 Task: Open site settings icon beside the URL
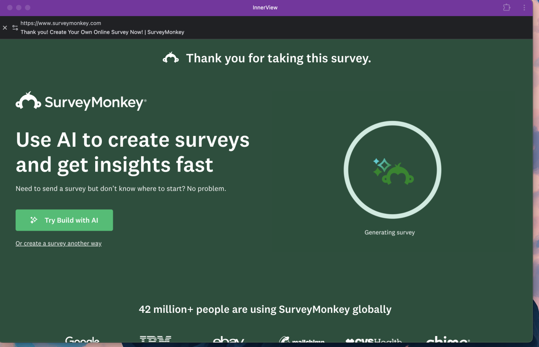15,28
